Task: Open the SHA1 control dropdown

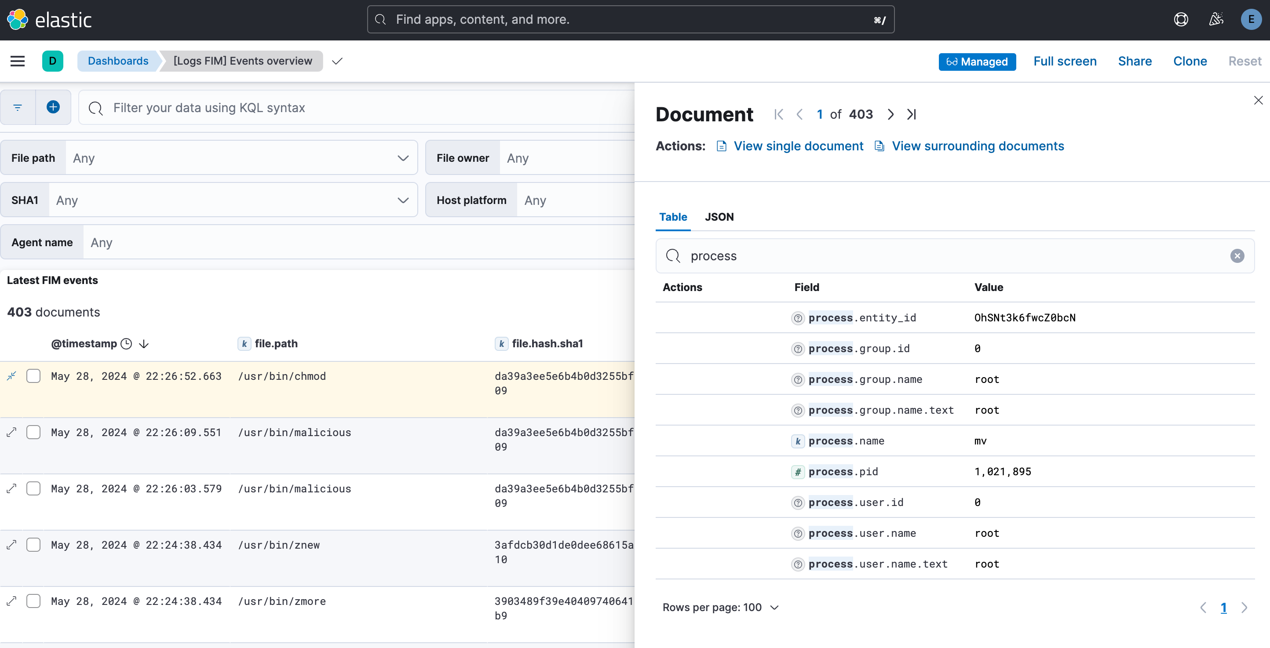Action: (233, 200)
